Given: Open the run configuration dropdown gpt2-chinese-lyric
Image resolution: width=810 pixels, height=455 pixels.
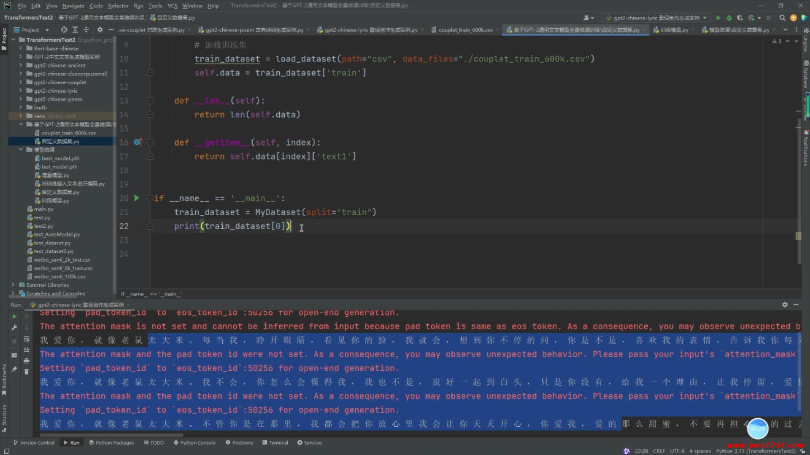Looking at the screenshot, I should [656, 18].
